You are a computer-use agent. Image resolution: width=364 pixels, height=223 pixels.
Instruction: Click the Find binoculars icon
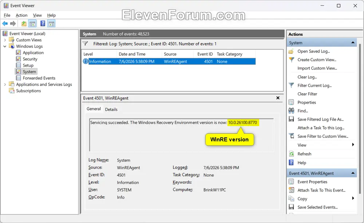click(291, 110)
